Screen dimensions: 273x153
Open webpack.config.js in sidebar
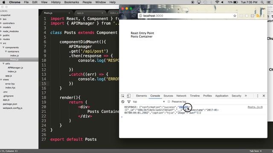point(12,108)
